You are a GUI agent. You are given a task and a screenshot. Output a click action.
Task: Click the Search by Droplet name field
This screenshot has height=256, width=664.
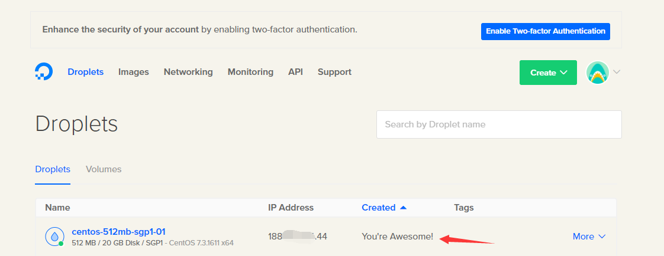coord(499,124)
